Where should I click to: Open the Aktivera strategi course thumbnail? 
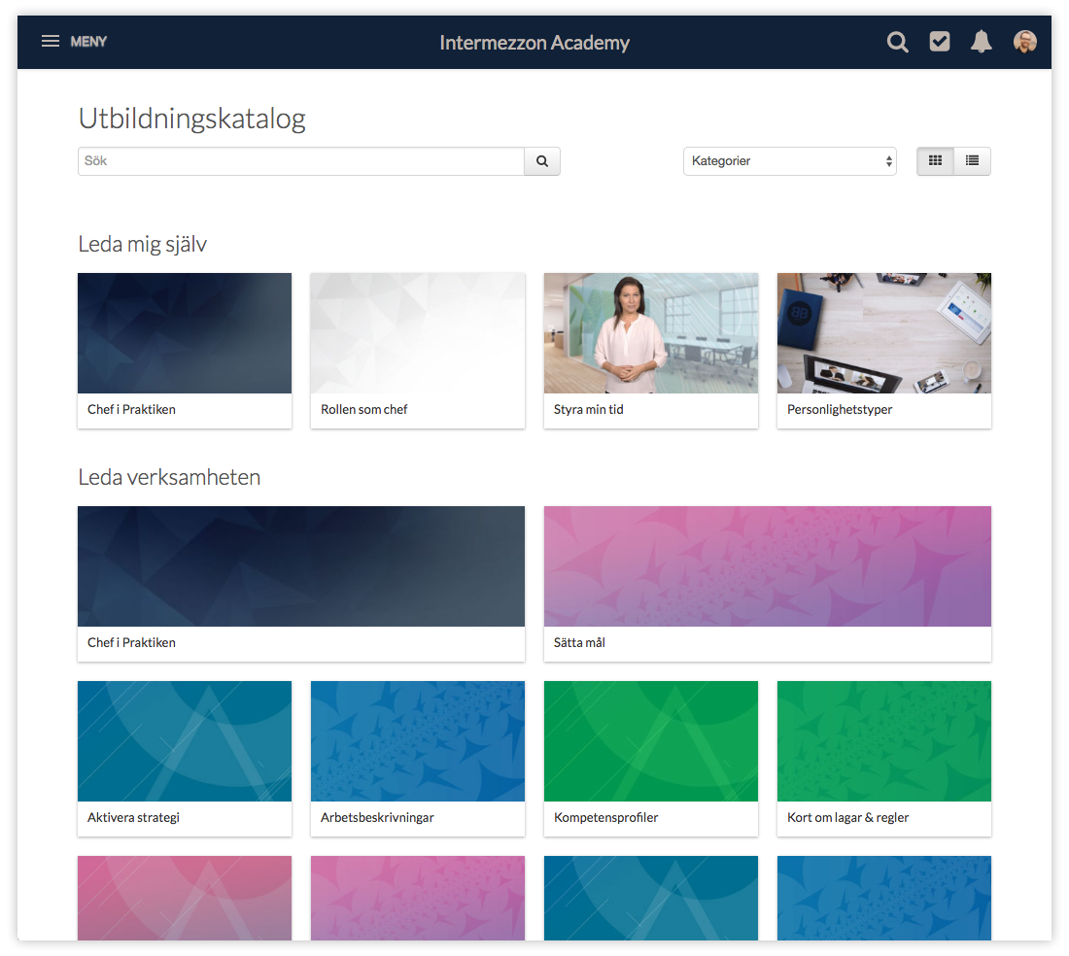click(x=185, y=741)
